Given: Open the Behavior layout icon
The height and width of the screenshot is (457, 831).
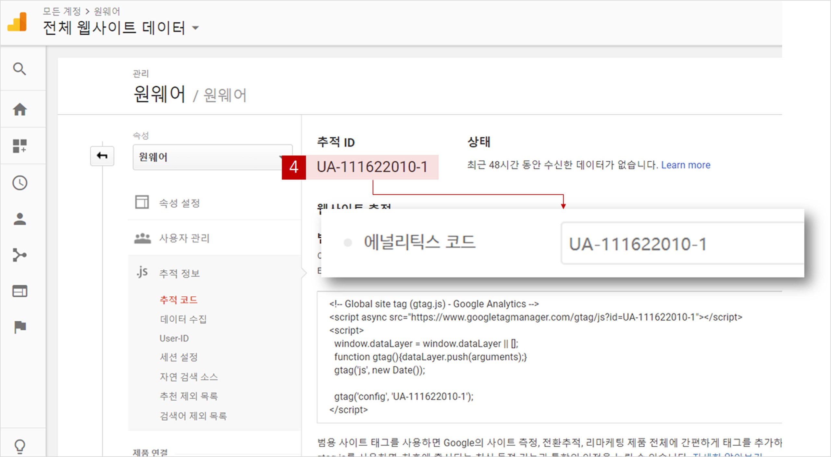Looking at the screenshot, I should (19, 291).
